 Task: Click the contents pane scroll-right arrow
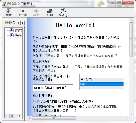coord(20,116)
